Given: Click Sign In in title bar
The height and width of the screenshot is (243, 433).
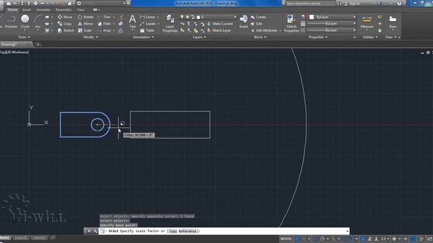Looking at the screenshot, I should click(352, 3).
